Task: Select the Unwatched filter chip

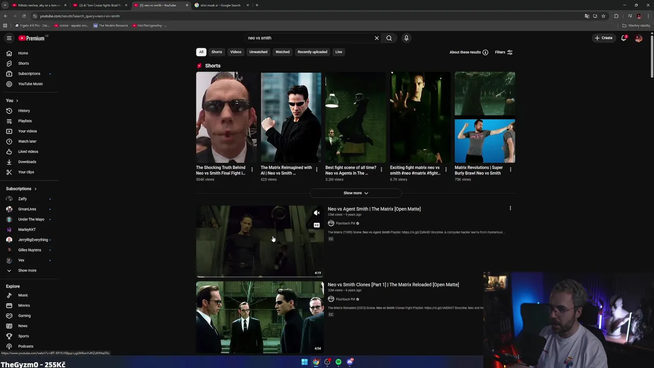Action: [258, 52]
